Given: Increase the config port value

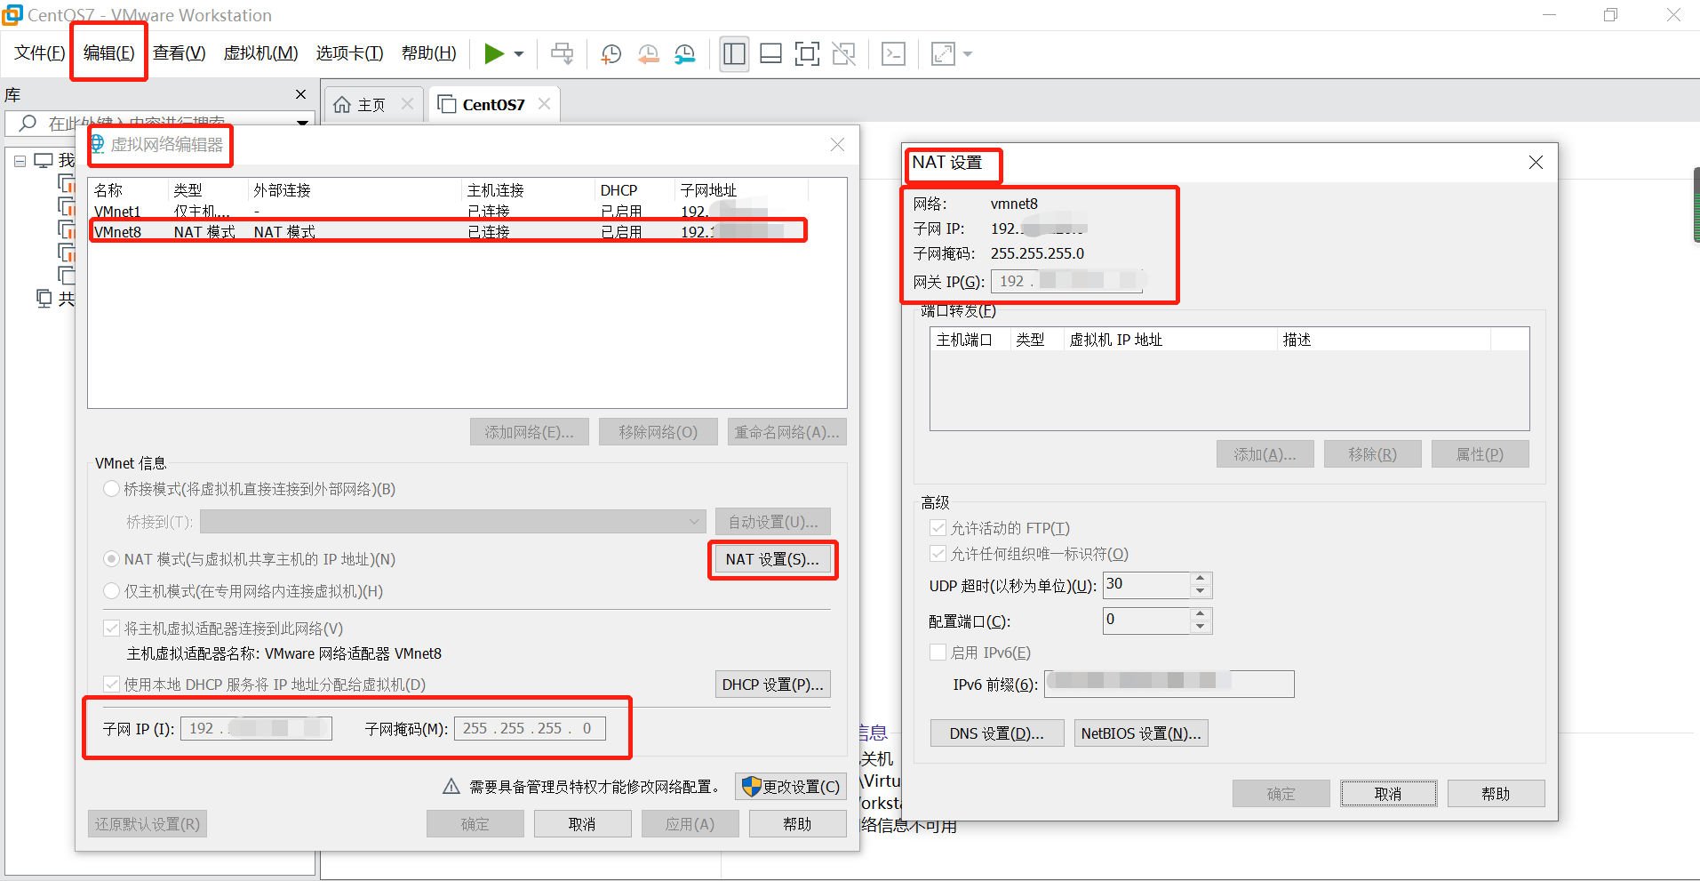Looking at the screenshot, I should pyautogui.click(x=1201, y=614).
